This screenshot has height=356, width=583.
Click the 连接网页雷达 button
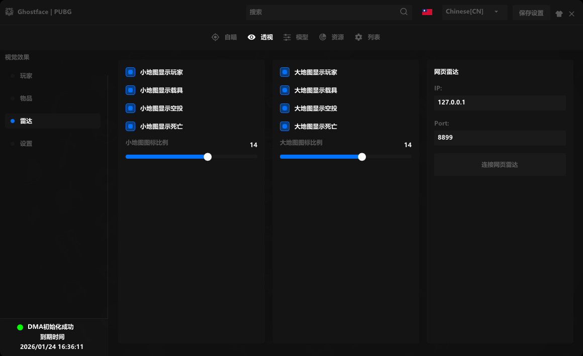(x=500, y=165)
